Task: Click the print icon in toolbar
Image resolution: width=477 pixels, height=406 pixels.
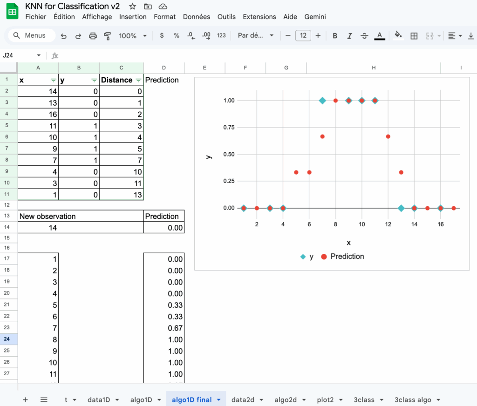Action: tap(93, 36)
